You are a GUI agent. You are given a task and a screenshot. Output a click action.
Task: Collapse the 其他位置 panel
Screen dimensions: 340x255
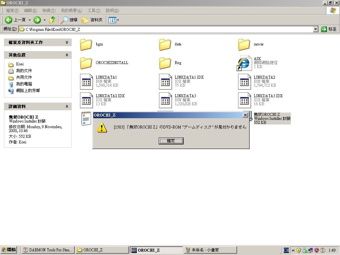click(67, 55)
